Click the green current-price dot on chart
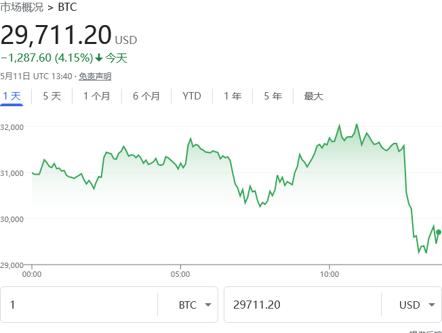 [439, 232]
